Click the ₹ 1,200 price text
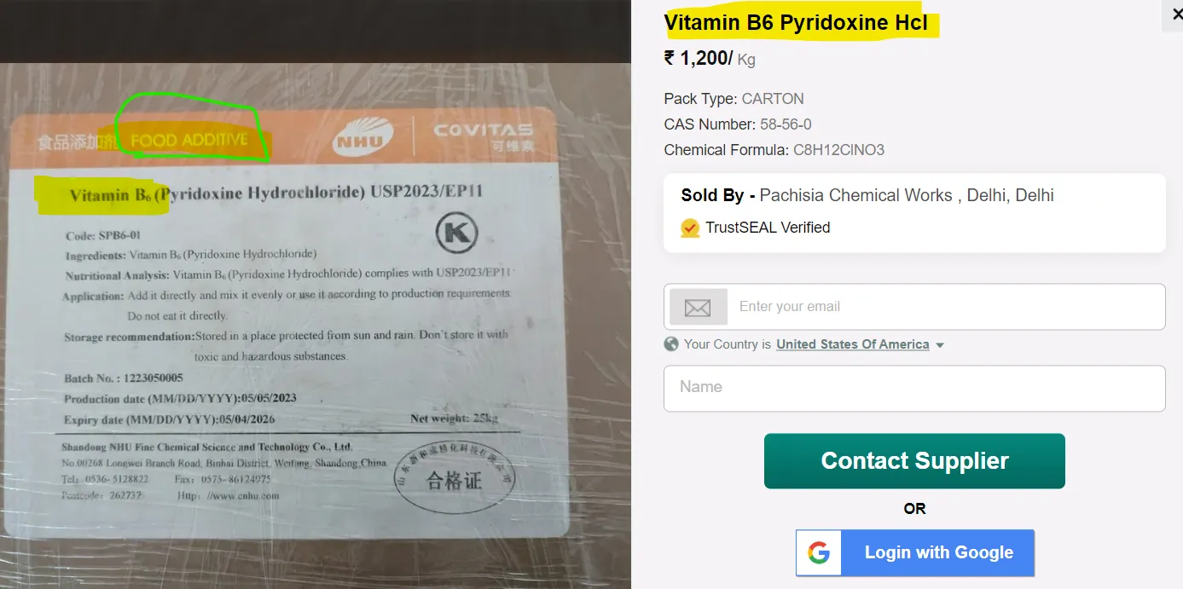 click(x=699, y=59)
